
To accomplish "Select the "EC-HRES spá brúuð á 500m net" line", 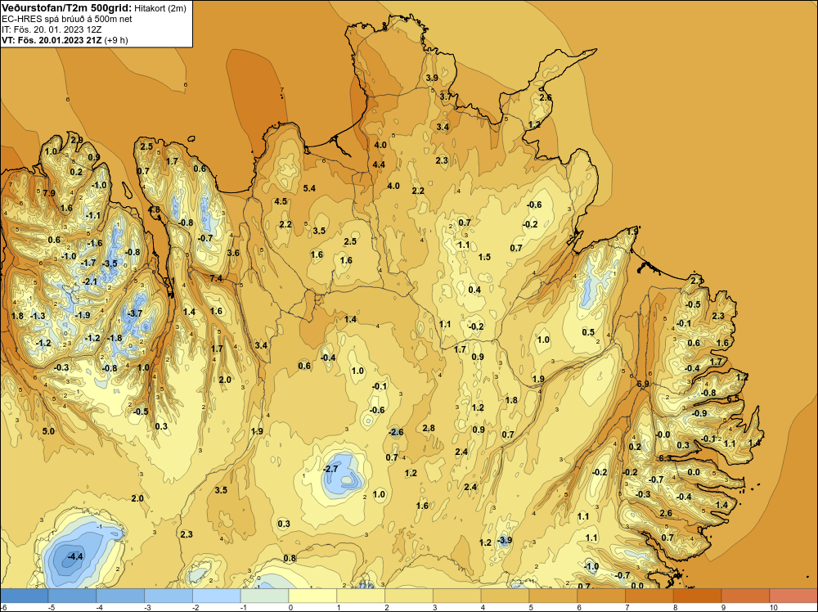I will point(67,19).
